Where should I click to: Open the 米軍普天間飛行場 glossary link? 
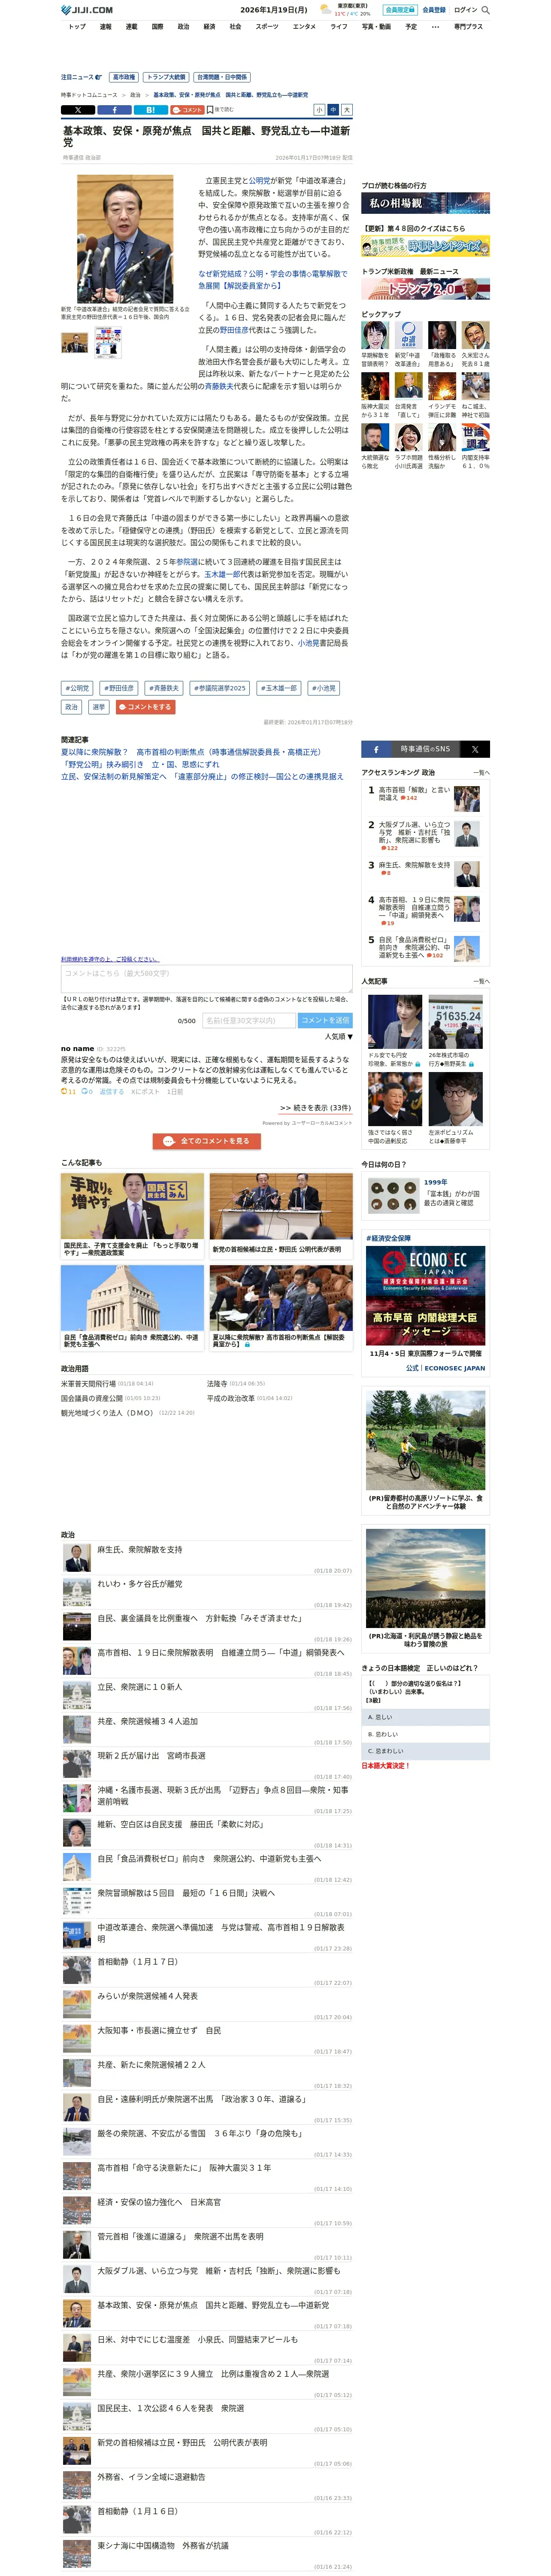(88, 1384)
